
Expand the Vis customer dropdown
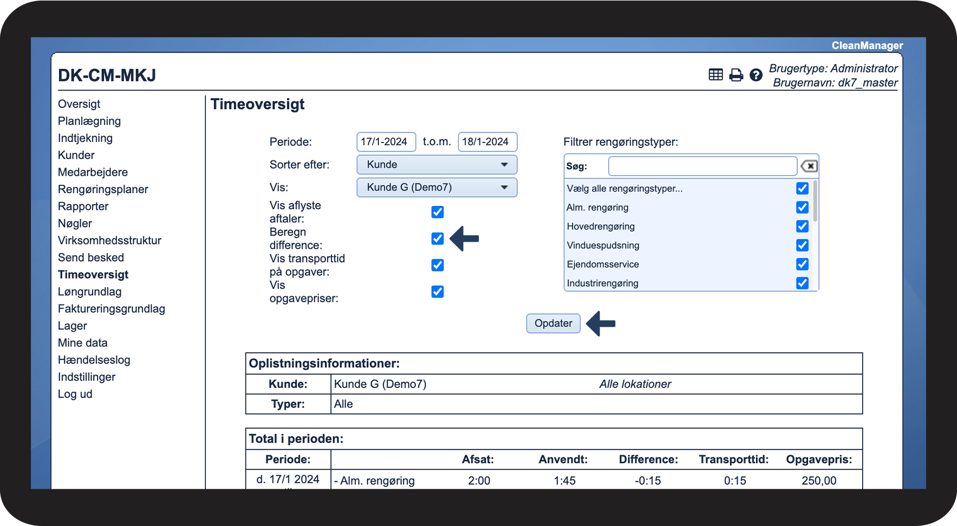[x=437, y=187]
